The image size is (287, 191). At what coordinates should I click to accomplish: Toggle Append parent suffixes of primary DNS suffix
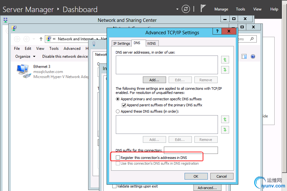[x=124, y=105]
